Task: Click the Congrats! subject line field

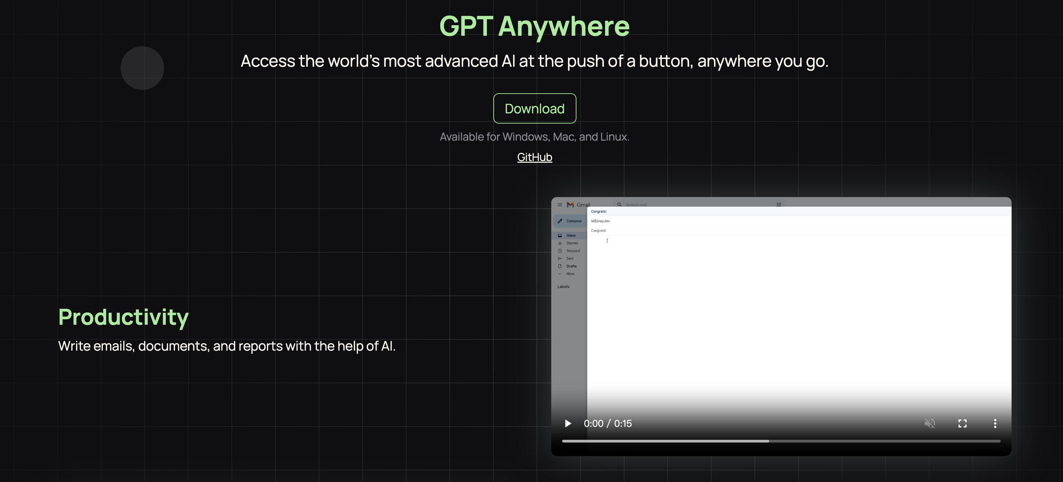Action: [598, 231]
